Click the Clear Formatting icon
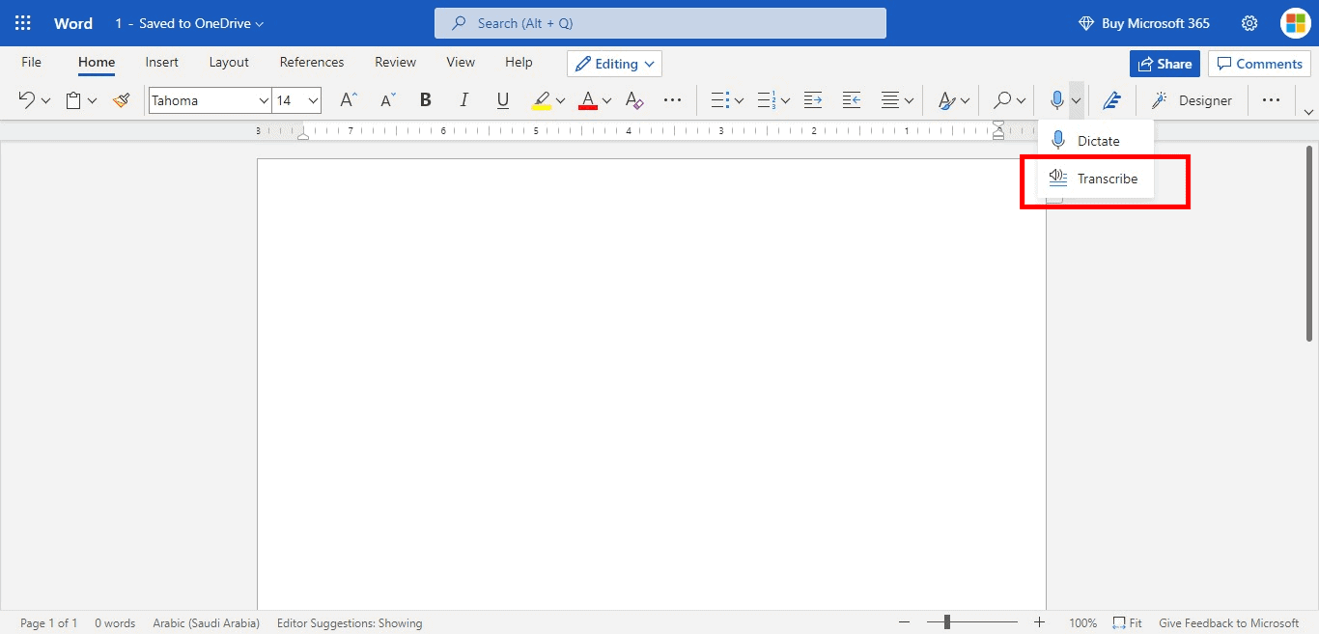The width and height of the screenshot is (1319, 634). (634, 100)
